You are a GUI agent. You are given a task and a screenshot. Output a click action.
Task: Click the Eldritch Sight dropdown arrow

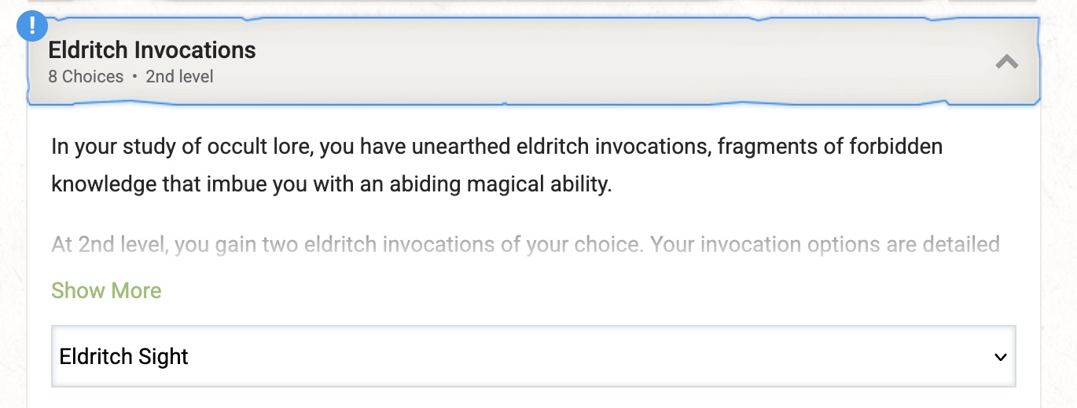(x=1000, y=357)
